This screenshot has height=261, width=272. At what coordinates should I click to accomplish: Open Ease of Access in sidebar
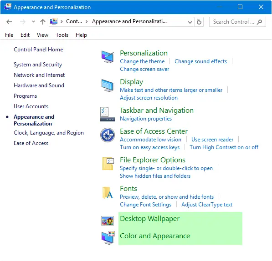coord(31,143)
